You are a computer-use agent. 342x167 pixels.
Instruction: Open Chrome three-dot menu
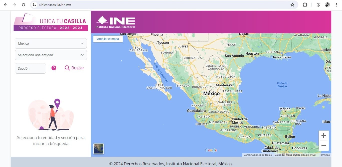pos(337,5)
